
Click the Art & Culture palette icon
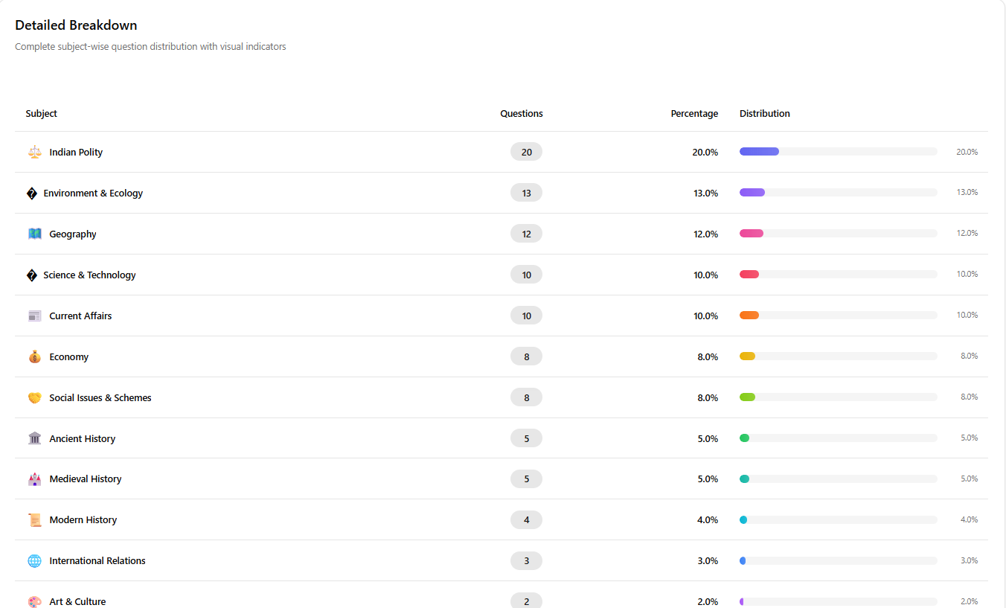click(x=35, y=601)
